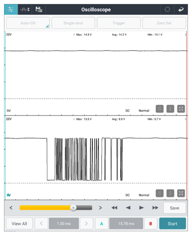Click the fullscreen icon on lower channel
This screenshot has width=192, height=235.
(181, 193)
